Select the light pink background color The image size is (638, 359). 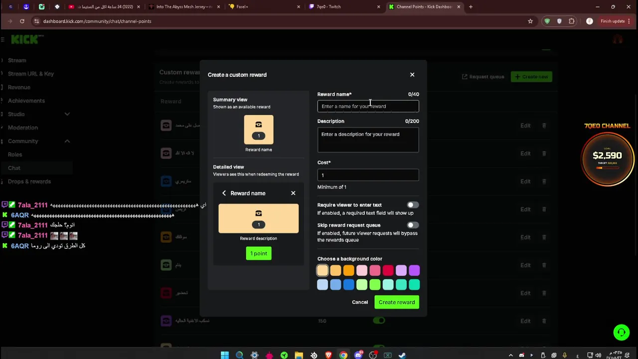click(x=362, y=270)
